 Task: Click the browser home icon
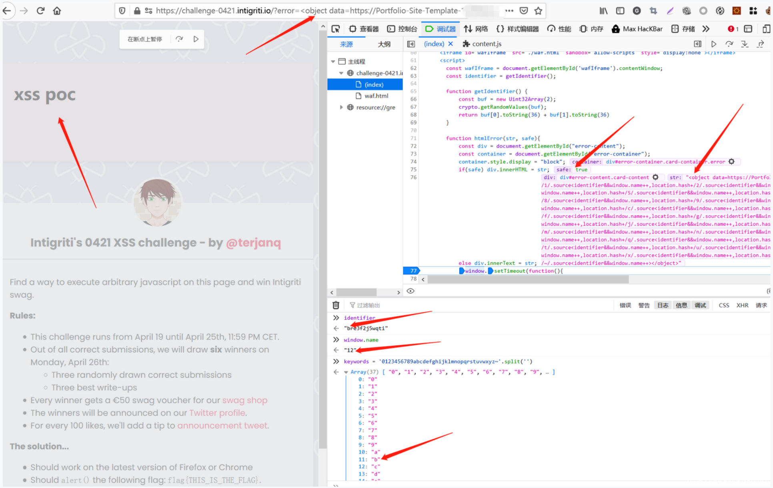point(57,11)
